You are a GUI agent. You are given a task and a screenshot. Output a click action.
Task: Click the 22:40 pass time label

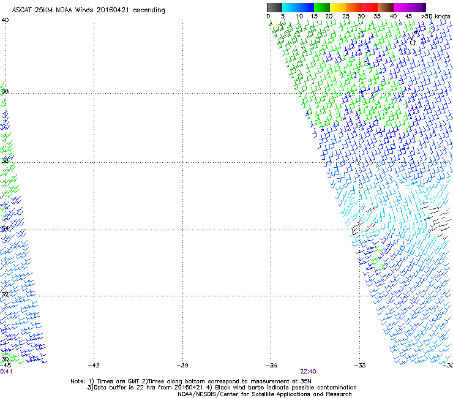(308, 372)
